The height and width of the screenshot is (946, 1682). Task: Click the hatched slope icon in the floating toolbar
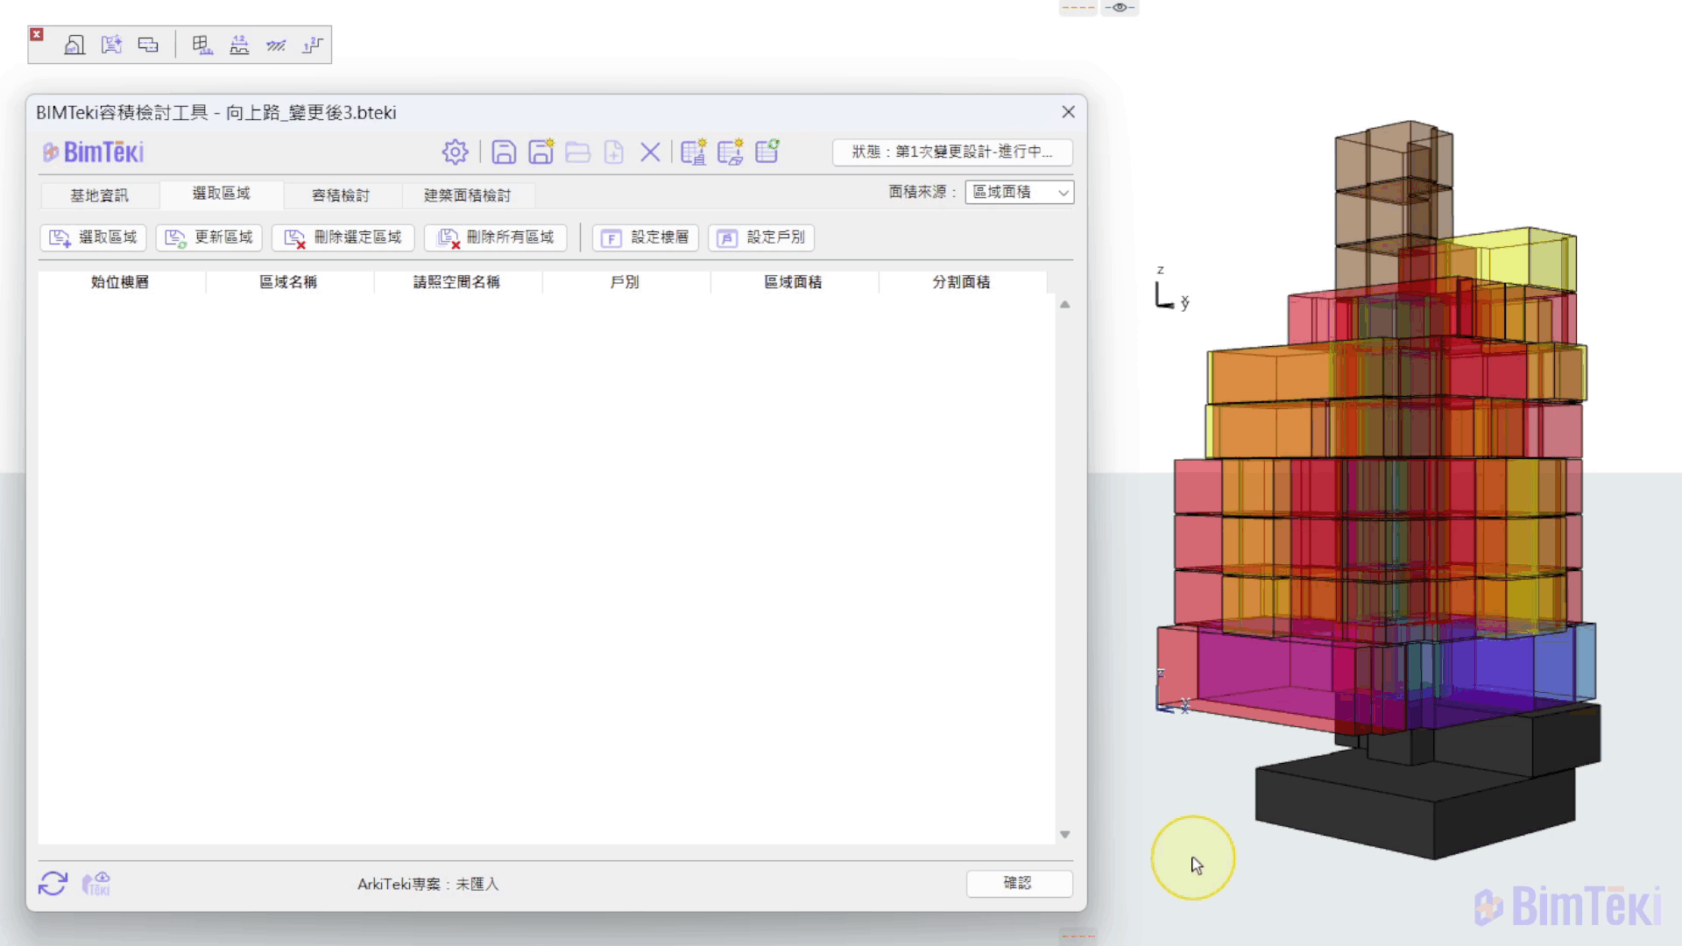(276, 45)
